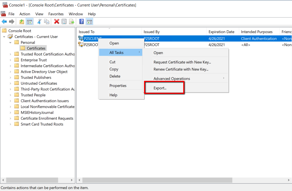Click the Up one level folder icon
Viewport: 292px width, 191px height.
pyautogui.click(x=22, y=22)
